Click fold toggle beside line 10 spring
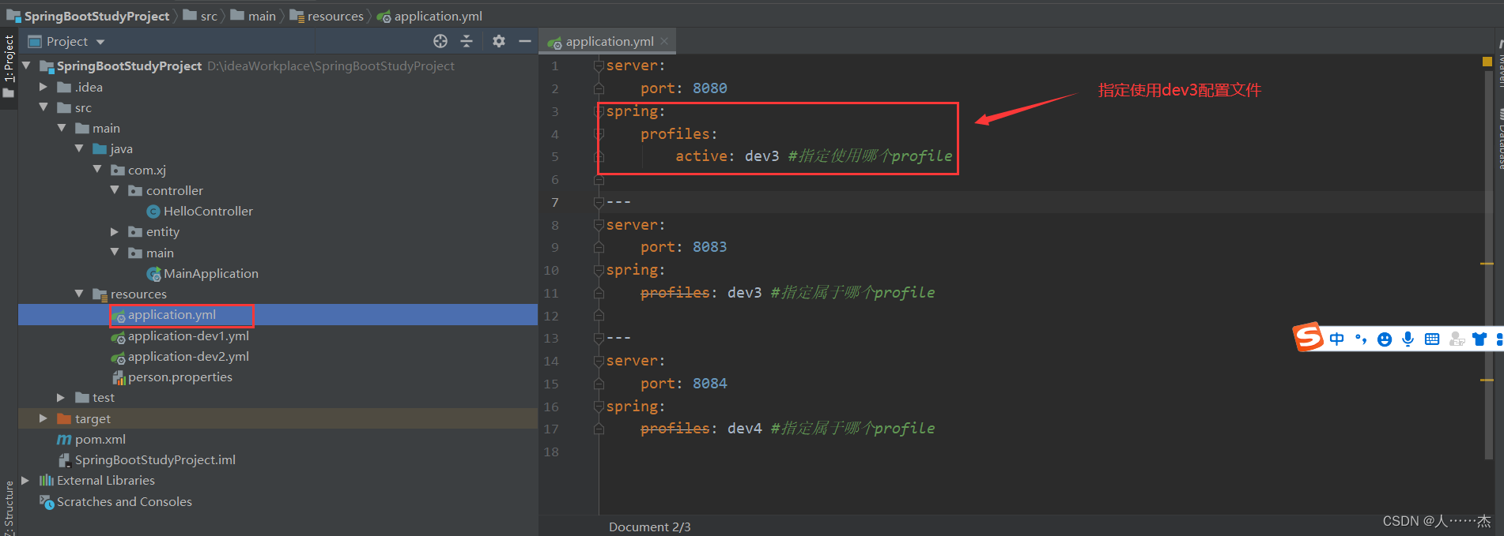Screen dimensions: 1504x536 click(599, 270)
